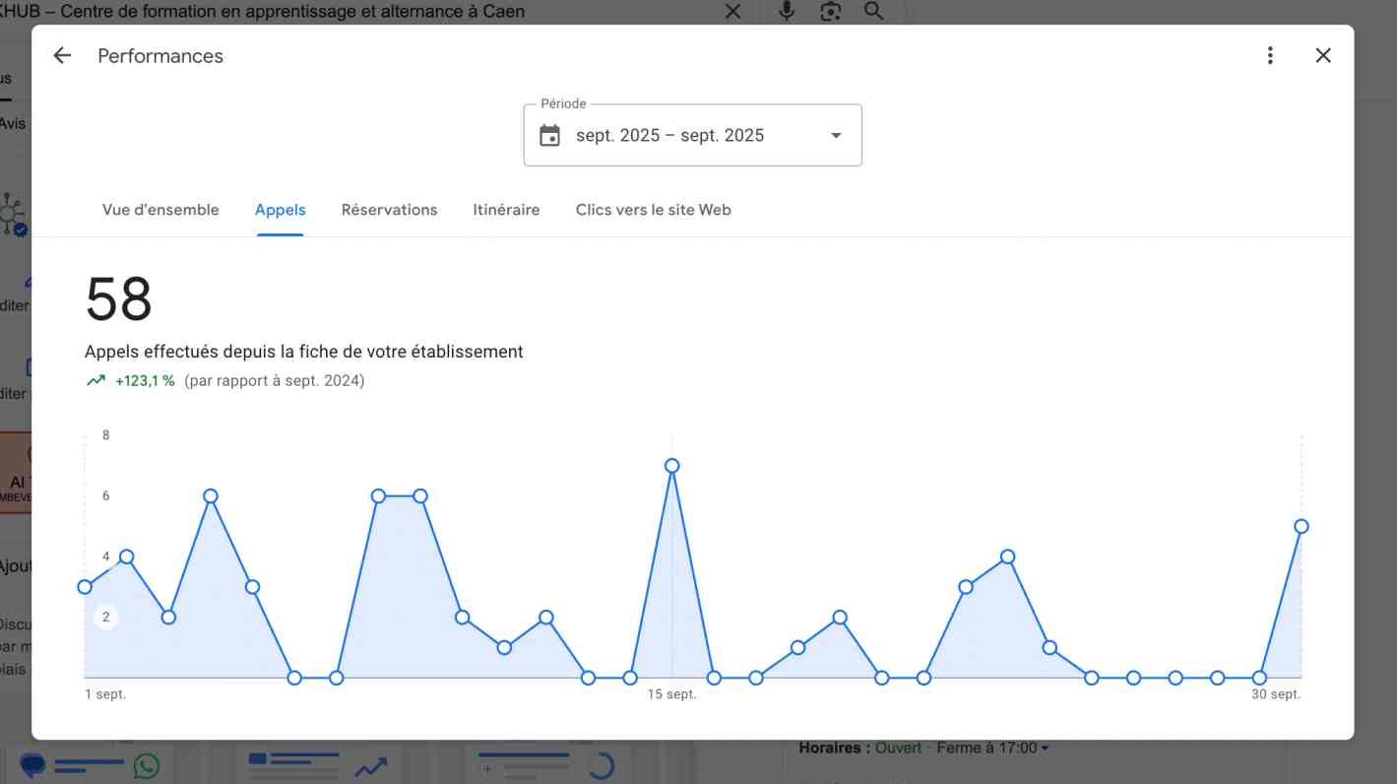1397x784 pixels.
Task: Click the calendar icon in the Période field
Action: tap(549, 135)
